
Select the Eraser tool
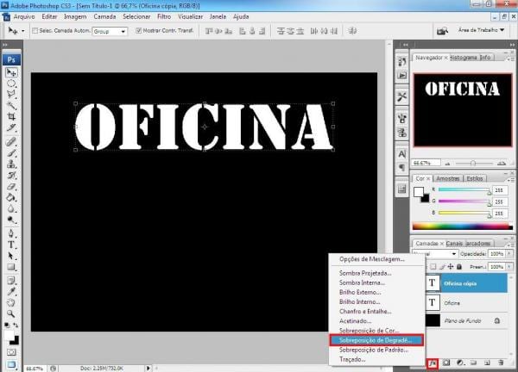coord(11,186)
